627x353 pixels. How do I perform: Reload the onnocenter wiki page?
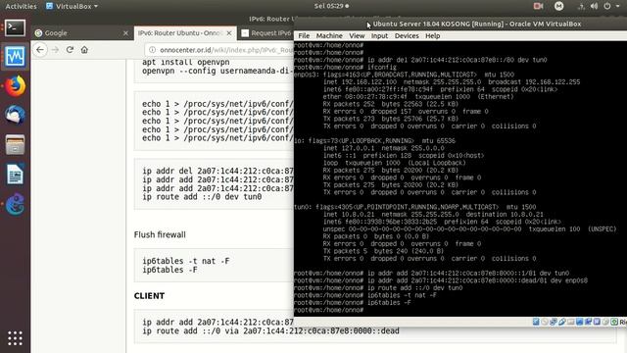tap(70, 50)
